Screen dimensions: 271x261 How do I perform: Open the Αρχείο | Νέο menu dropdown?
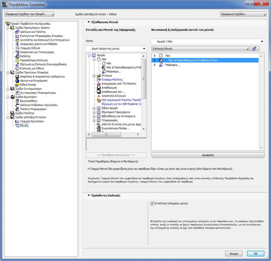[x=208, y=42]
